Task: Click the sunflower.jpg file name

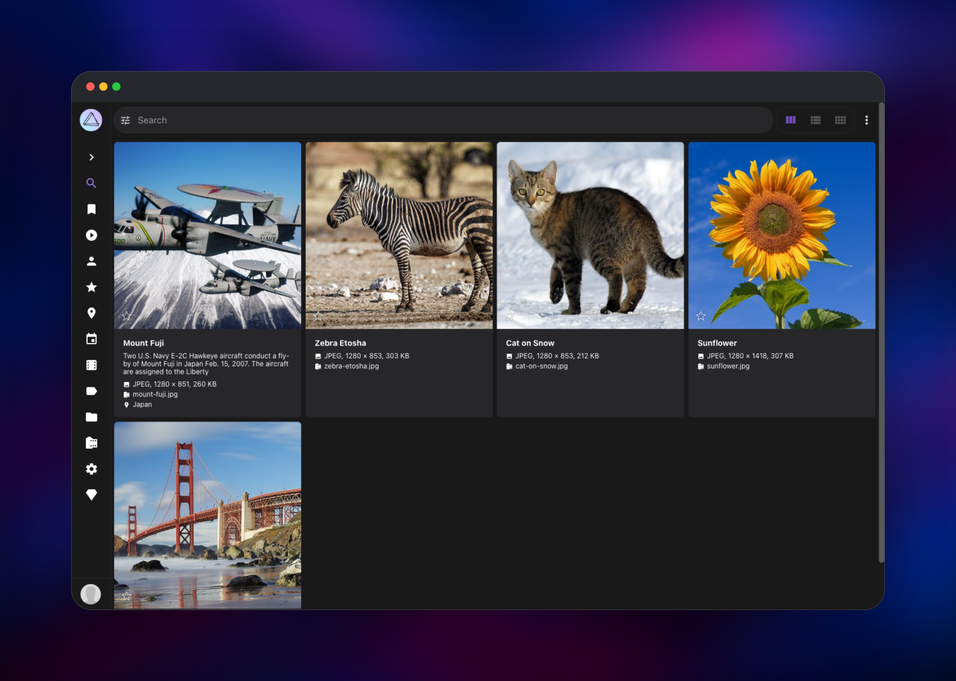Action: pos(728,366)
